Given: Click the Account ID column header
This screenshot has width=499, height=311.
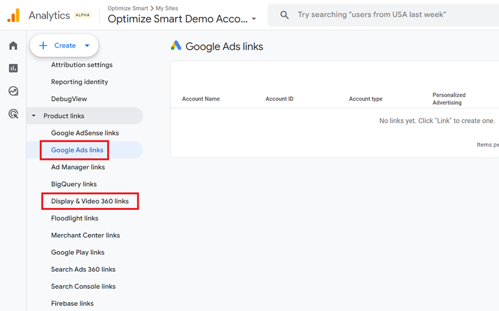Looking at the screenshot, I should (x=279, y=99).
